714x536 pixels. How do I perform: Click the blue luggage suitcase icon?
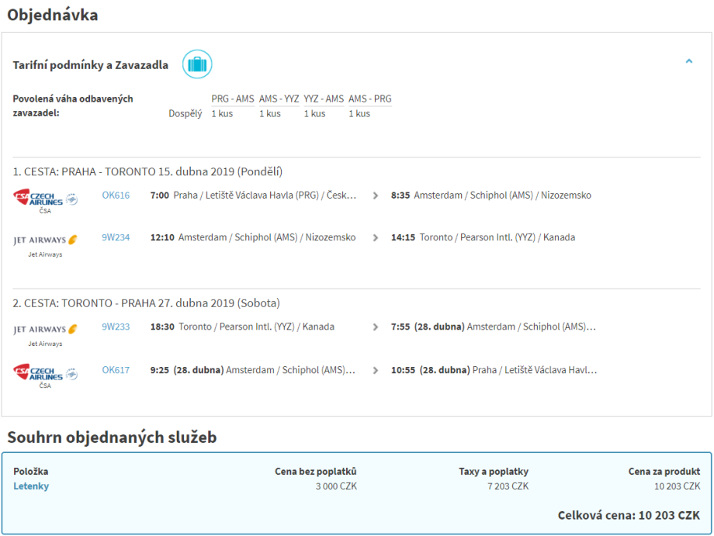pyautogui.click(x=197, y=64)
